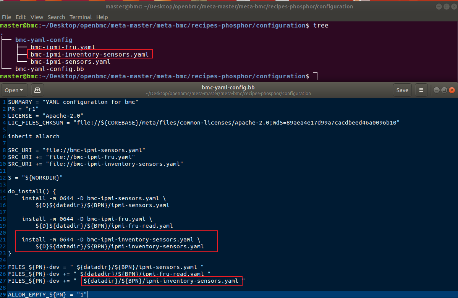Save the bmc-yaml-config.bb file
Screen dimensions: 458x298
(x=402, y=90)
